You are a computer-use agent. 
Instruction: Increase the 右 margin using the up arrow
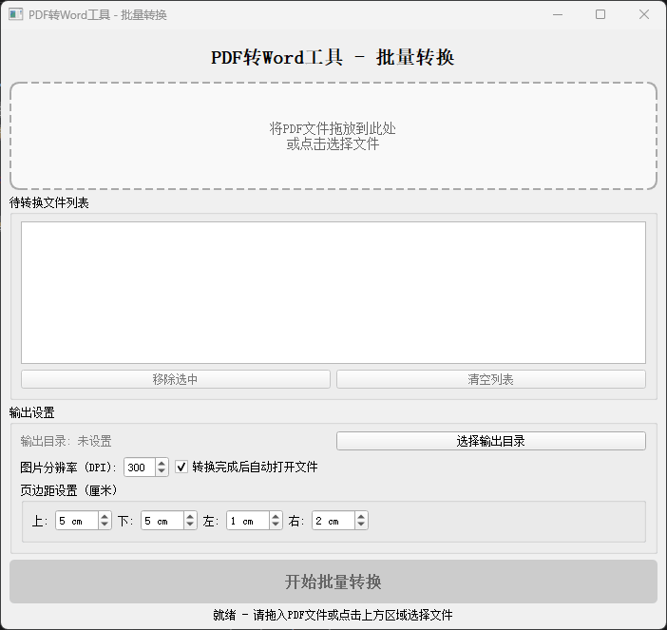(361, 517)
